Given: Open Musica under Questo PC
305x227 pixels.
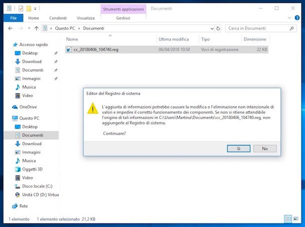Looking at the screenshot, I should point(29,160).
